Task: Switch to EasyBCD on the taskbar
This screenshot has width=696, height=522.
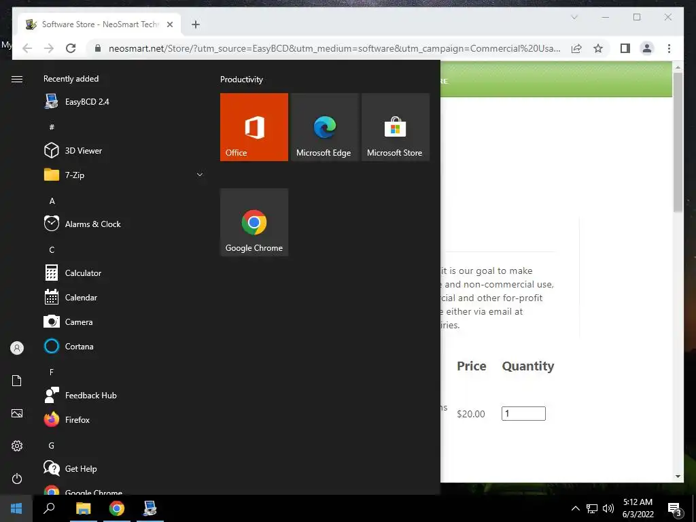Action: 150,508
